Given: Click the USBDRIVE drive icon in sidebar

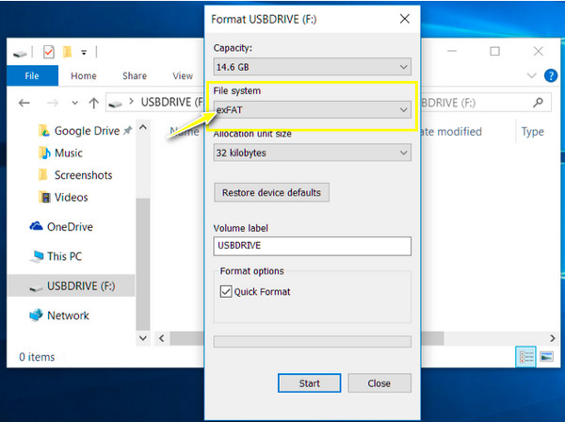Looking at the screenshot, I should pyautogui.click(x=36, y=288).
